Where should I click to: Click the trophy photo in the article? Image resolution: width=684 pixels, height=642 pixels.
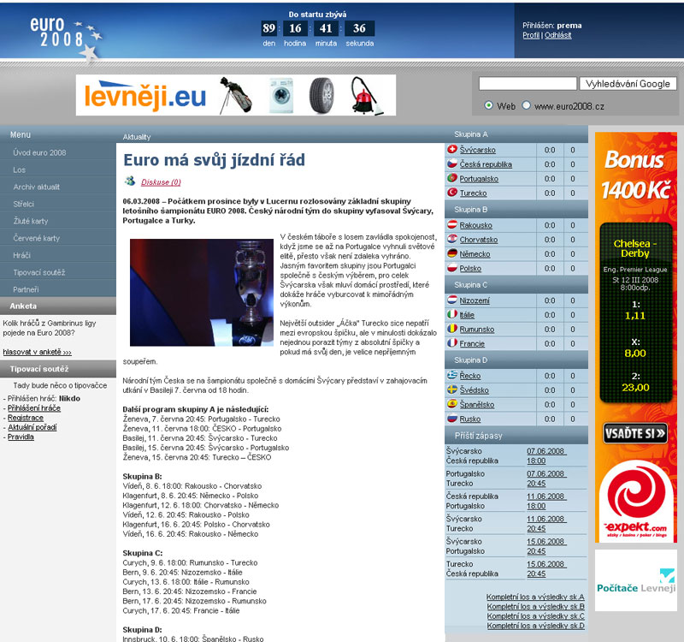202,292
